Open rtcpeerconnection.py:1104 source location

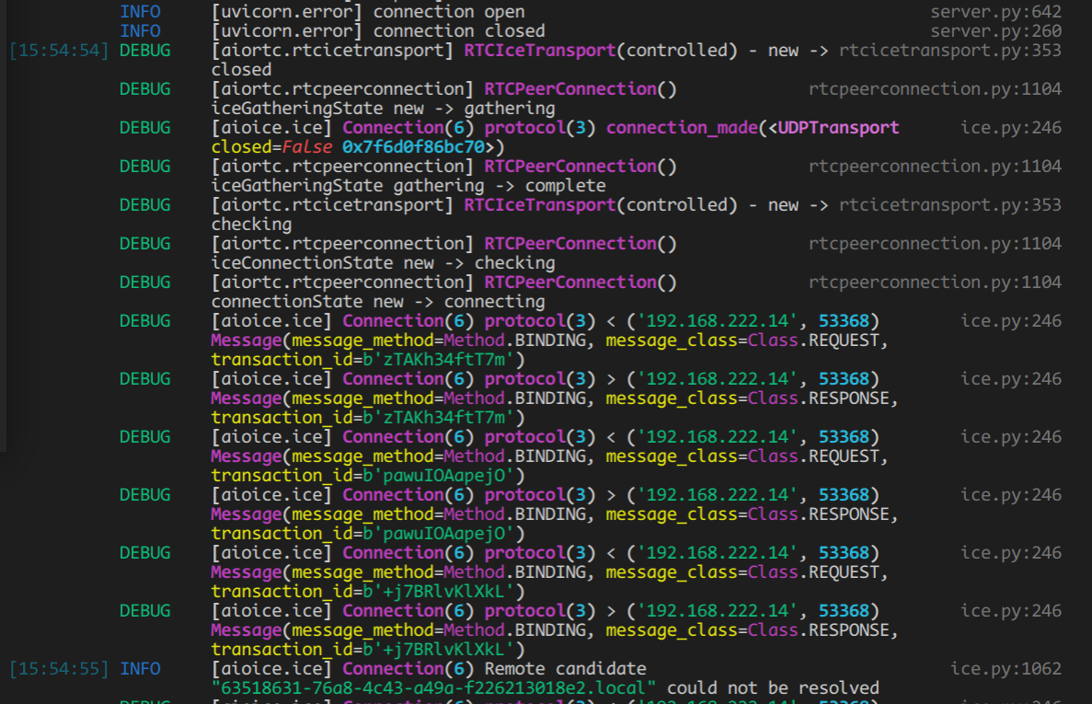tap(935, 88)
